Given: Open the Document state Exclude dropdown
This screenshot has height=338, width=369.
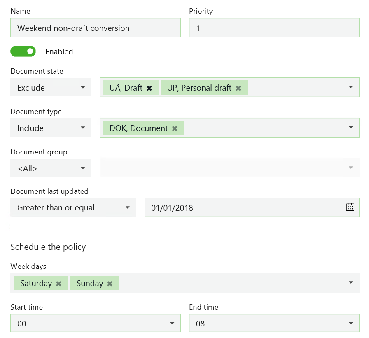Looking at the screenshot, I should click(x=51, y=88).
